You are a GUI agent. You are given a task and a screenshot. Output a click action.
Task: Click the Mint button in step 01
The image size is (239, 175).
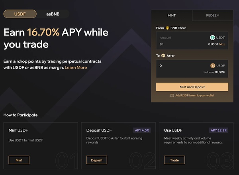click(19, 160)
